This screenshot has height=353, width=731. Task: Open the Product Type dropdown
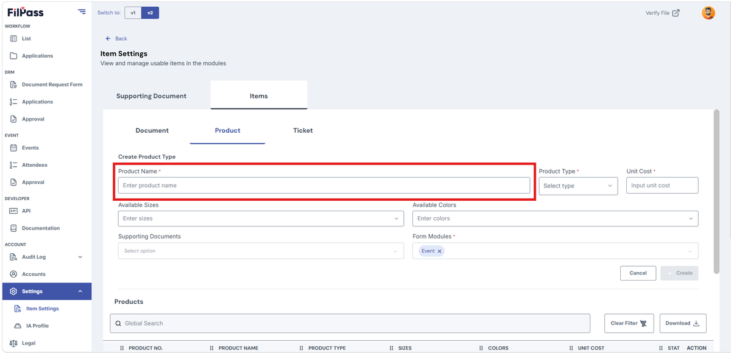point(578,186)
